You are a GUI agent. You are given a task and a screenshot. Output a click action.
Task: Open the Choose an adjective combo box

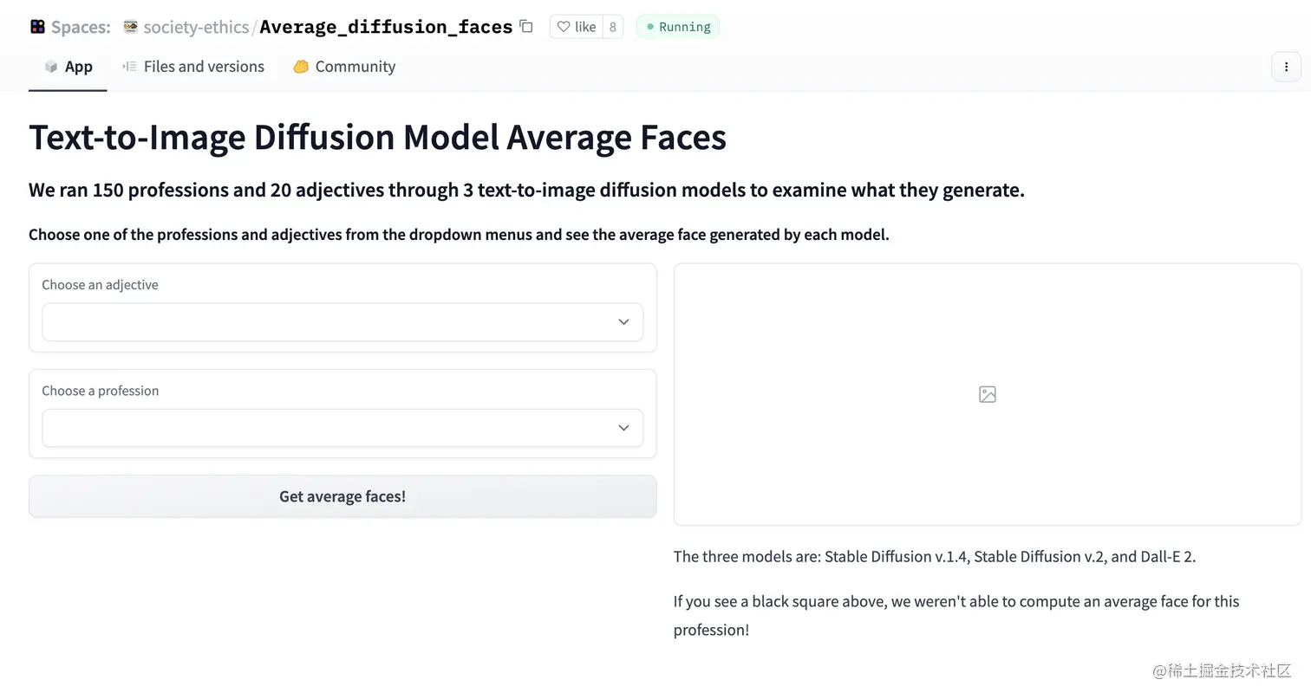(342, 322)
